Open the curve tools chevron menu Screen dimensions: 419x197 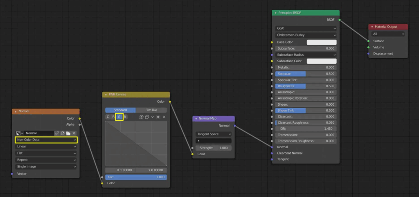point(153,117)
